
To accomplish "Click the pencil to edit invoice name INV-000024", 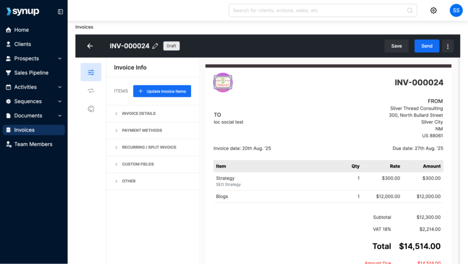I will pyautogui.click(x=155, y=46).
